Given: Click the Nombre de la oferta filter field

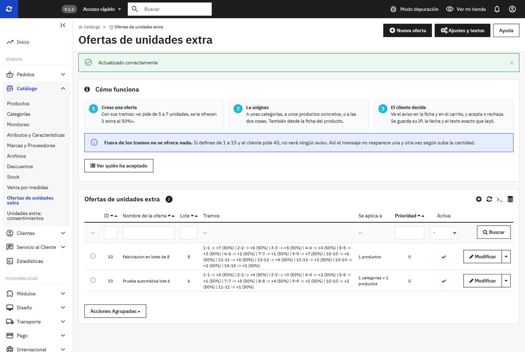Looking at the screenshot, I should (x=148, y=233).
